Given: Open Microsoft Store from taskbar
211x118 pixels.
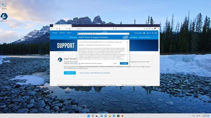Looking at the screenshot, I should [118, 116].
